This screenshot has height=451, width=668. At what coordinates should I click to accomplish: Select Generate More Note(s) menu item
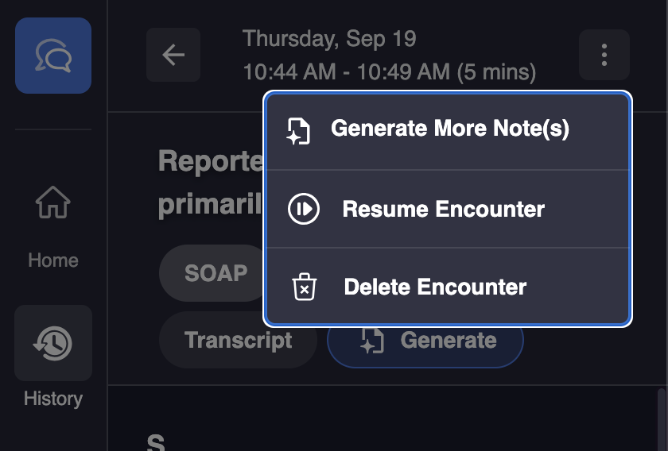pos(449,129)
